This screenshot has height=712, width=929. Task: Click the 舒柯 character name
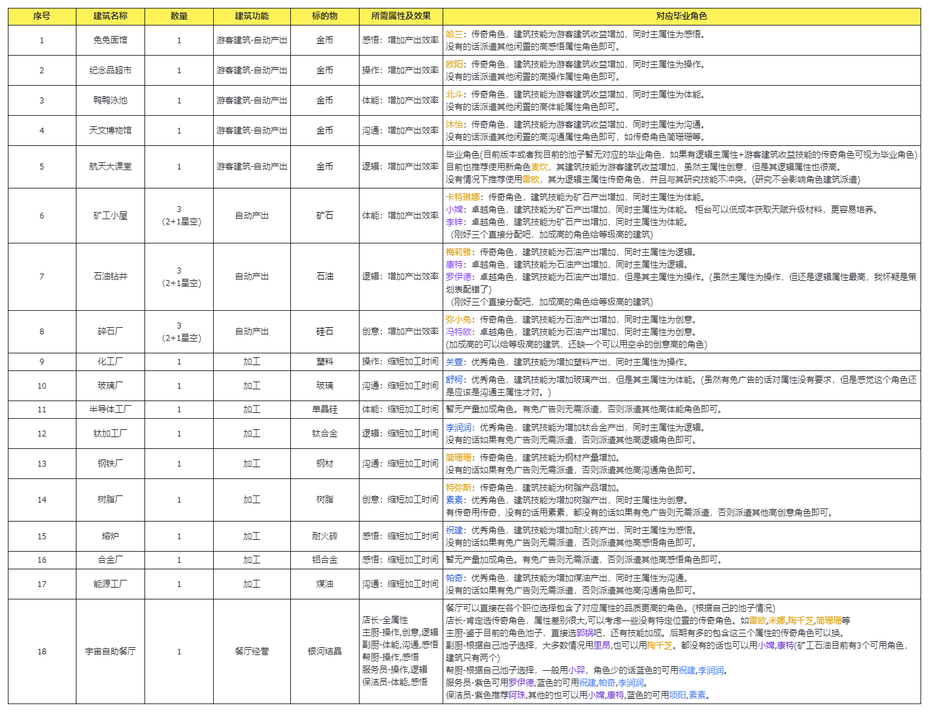point(454,380)
